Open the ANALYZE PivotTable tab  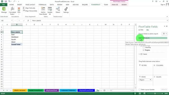[x=115, y=5]
